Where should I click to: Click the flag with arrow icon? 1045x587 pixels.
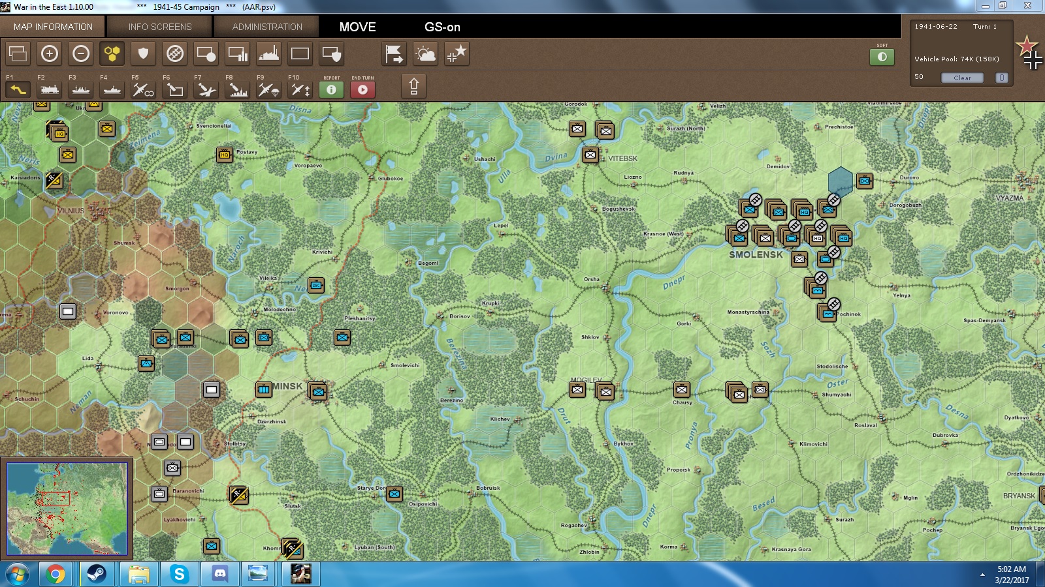pyautogui.click(x=394, y=53)
